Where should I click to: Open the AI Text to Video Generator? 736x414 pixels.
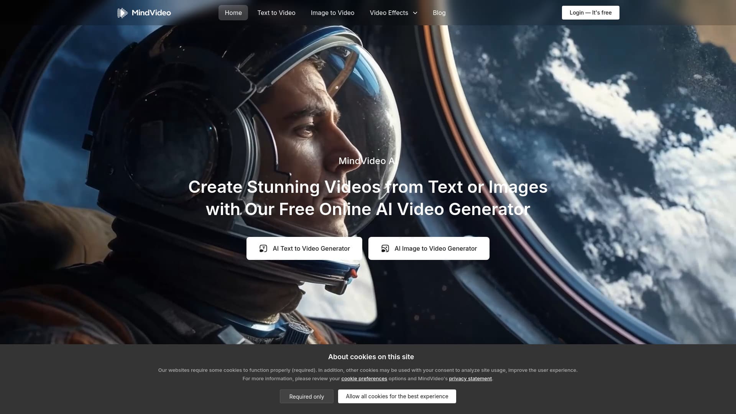[304, 248]
